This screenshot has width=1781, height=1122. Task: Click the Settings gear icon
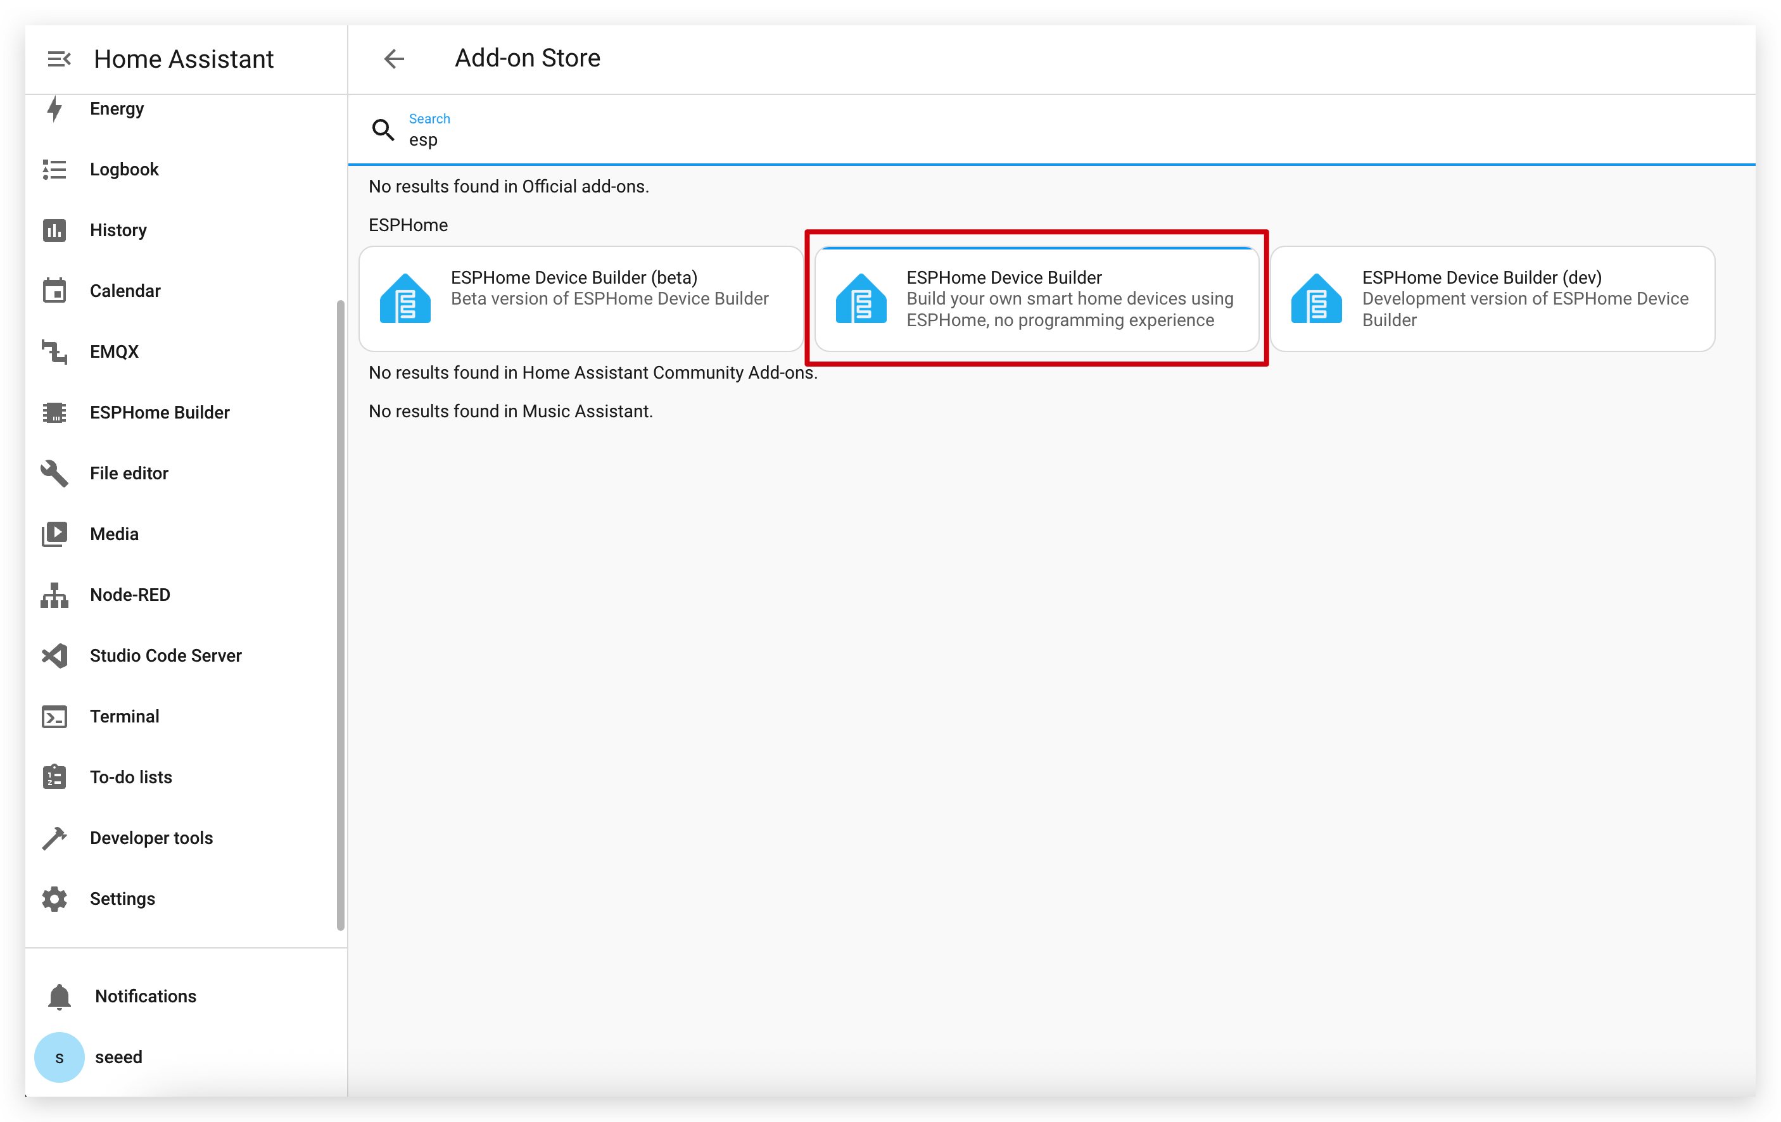(54, 898)
